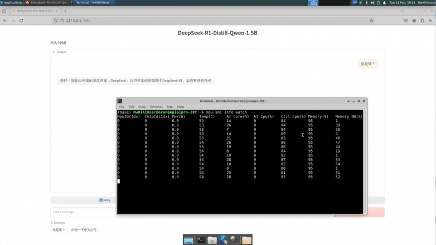Image resolution: width=436 pixels, height=245 pixels.
Task: Bookmark this page with the star icon
Action: tap(372, 21)
